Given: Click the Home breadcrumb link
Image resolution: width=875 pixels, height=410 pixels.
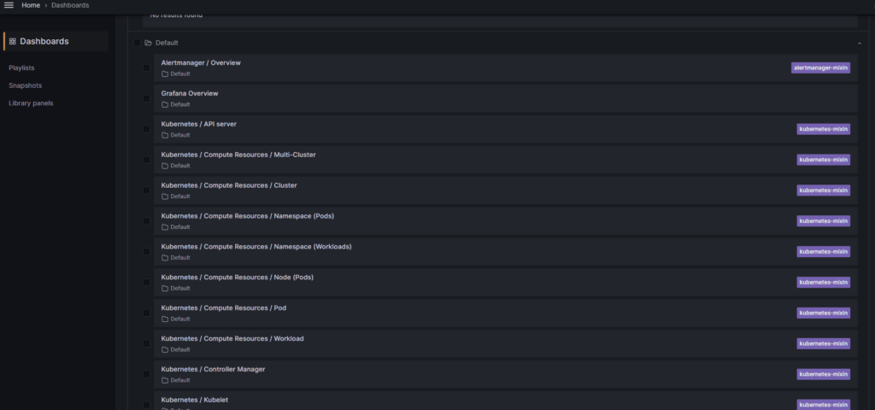Looking at the screenshot, I should pyautogui.click(x=31, y=5).
